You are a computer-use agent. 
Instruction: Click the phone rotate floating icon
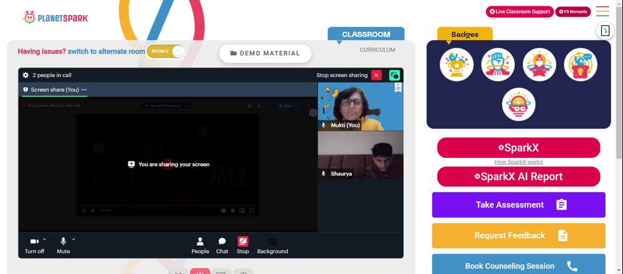coord(605,31)
